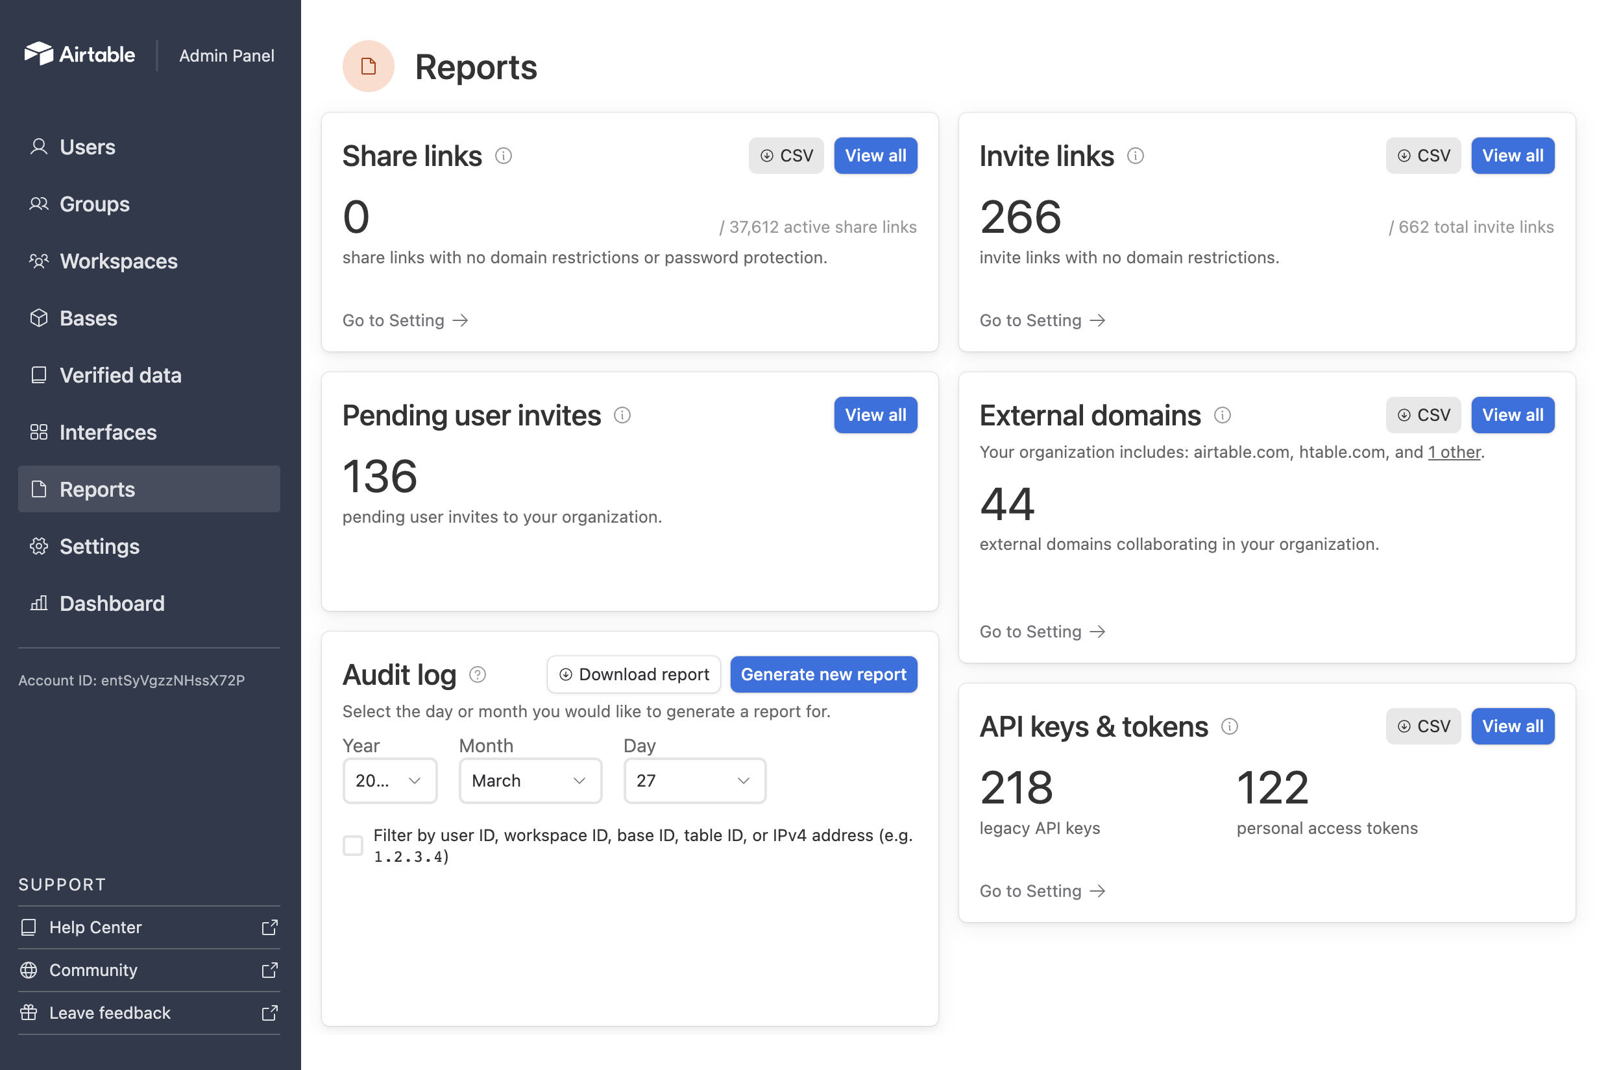Click the Groups icon in sidebar
Viewport: 1608px width, 1070px height.
(39, 204)
